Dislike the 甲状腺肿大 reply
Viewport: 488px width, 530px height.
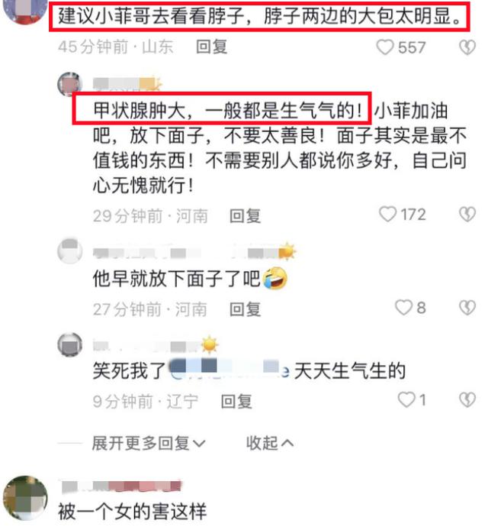pyautogui.click(x=467, y=215)
